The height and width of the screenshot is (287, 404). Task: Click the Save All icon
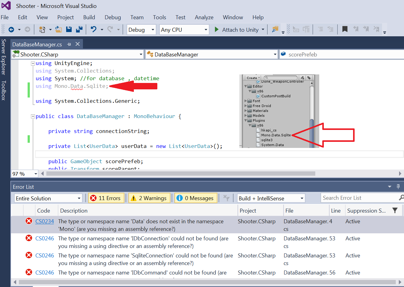(x=79, y=30)
